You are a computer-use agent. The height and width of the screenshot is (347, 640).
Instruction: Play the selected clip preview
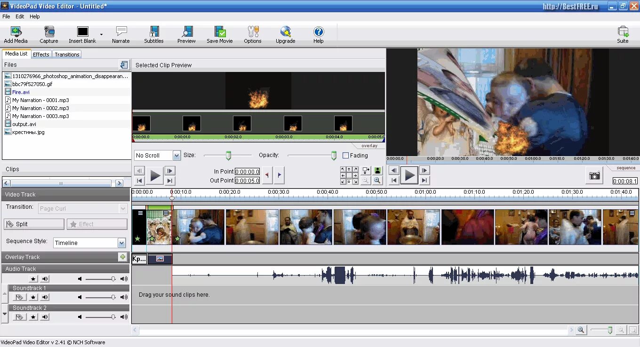[x=155, y=176]
